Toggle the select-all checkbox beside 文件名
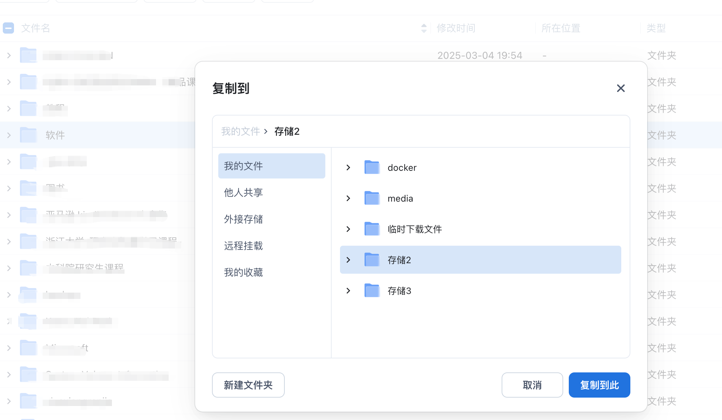Viewport: 722px width, 420px height. click(8, 28)
